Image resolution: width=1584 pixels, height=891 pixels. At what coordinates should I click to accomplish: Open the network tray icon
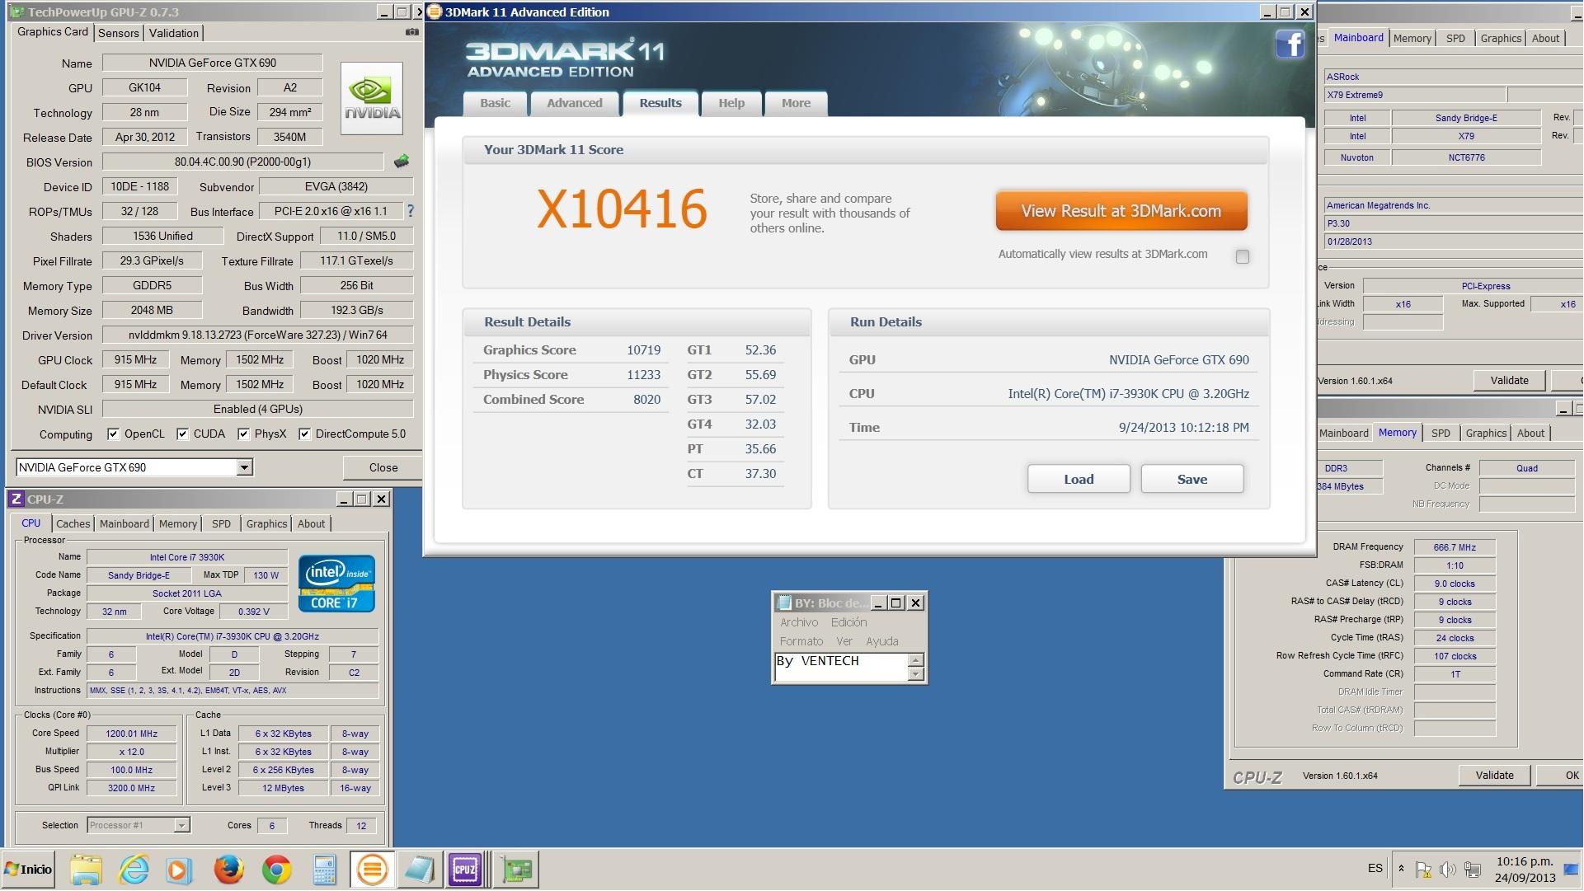1473,870
